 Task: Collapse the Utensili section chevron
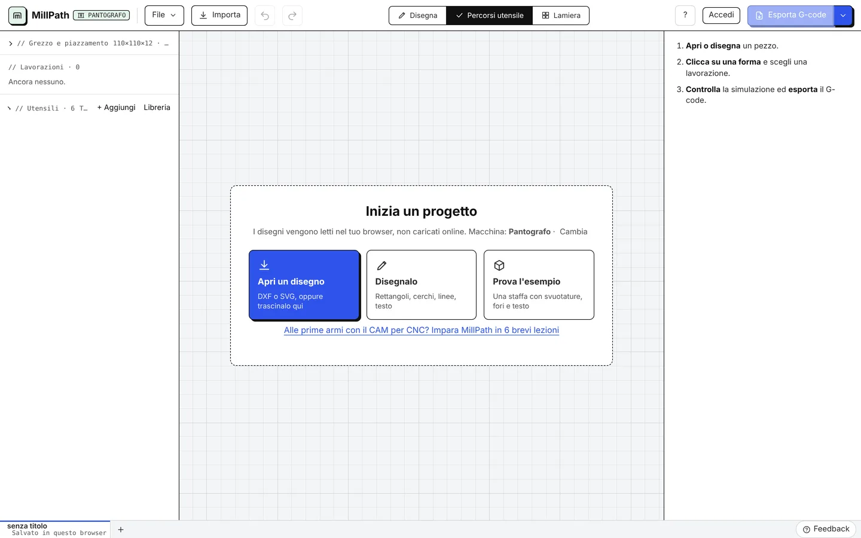(10, 108)
